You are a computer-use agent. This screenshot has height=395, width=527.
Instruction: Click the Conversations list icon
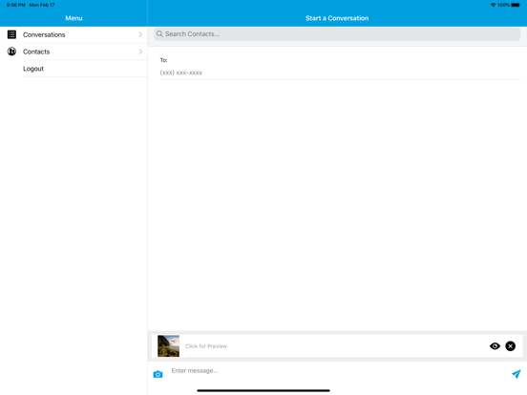[11, 34]
